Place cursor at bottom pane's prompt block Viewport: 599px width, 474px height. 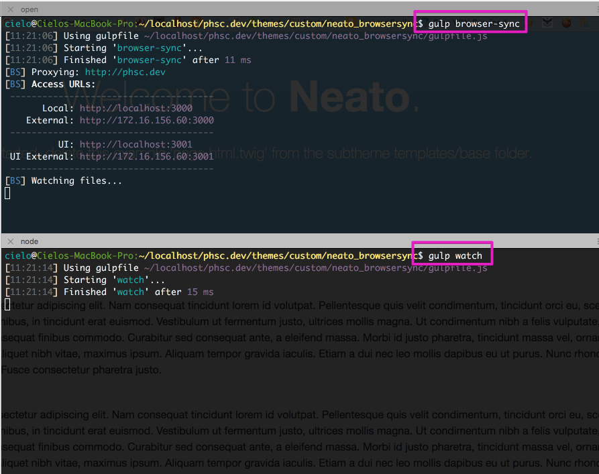coord(7,304)
